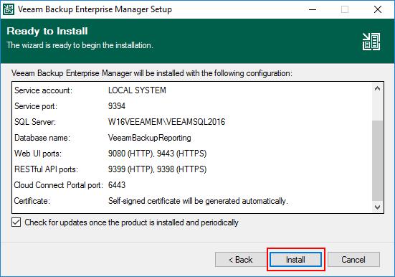
Task: Uncheck the check for updates checkbox
Action: pos(16,222)
